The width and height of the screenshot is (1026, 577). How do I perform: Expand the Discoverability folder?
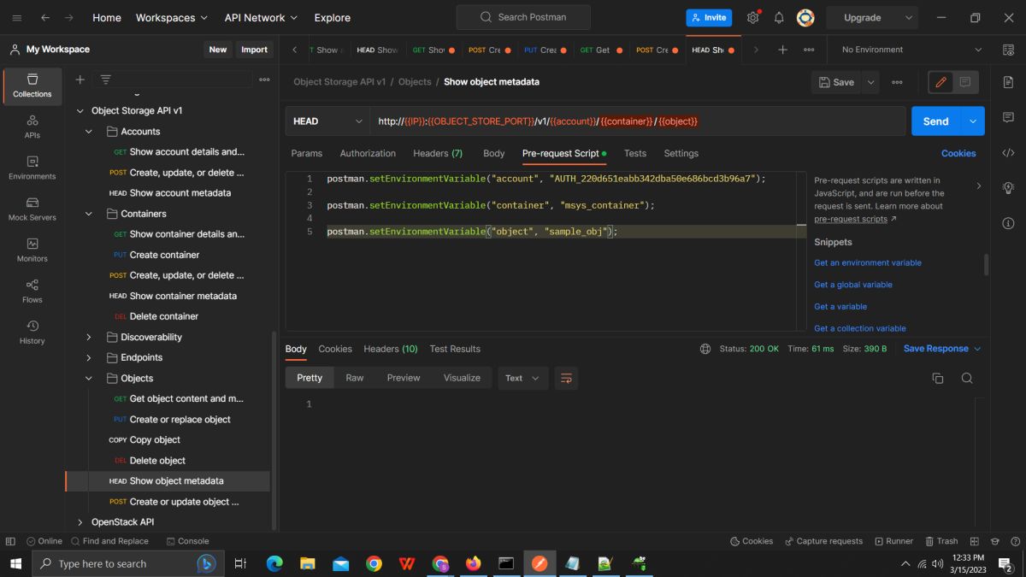pyautogui.click(x=88, y=337)
